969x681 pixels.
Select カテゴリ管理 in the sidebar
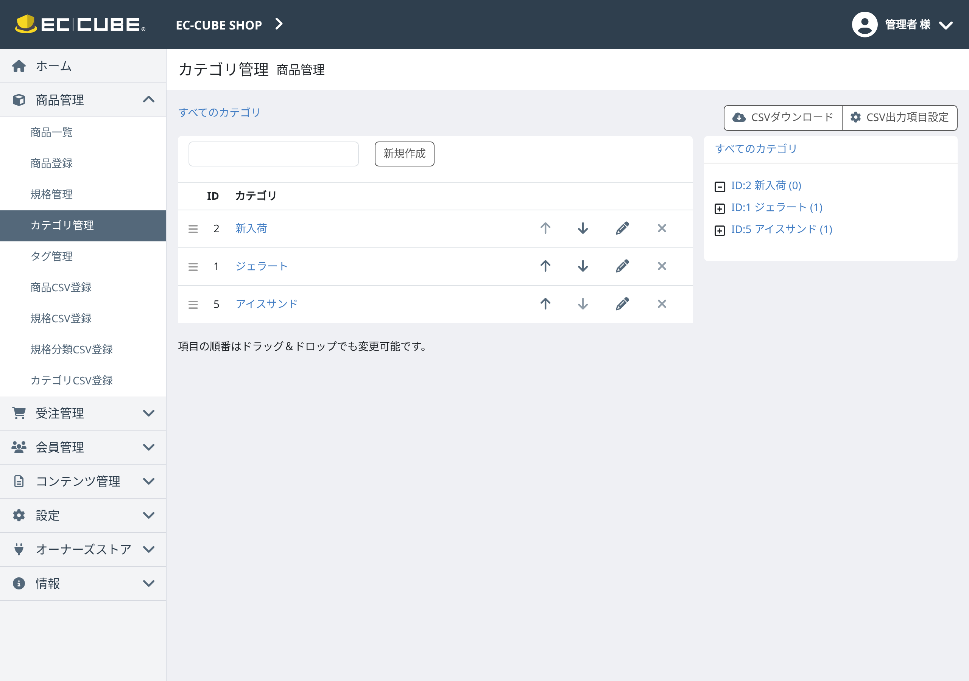click(x=83, y=225)
